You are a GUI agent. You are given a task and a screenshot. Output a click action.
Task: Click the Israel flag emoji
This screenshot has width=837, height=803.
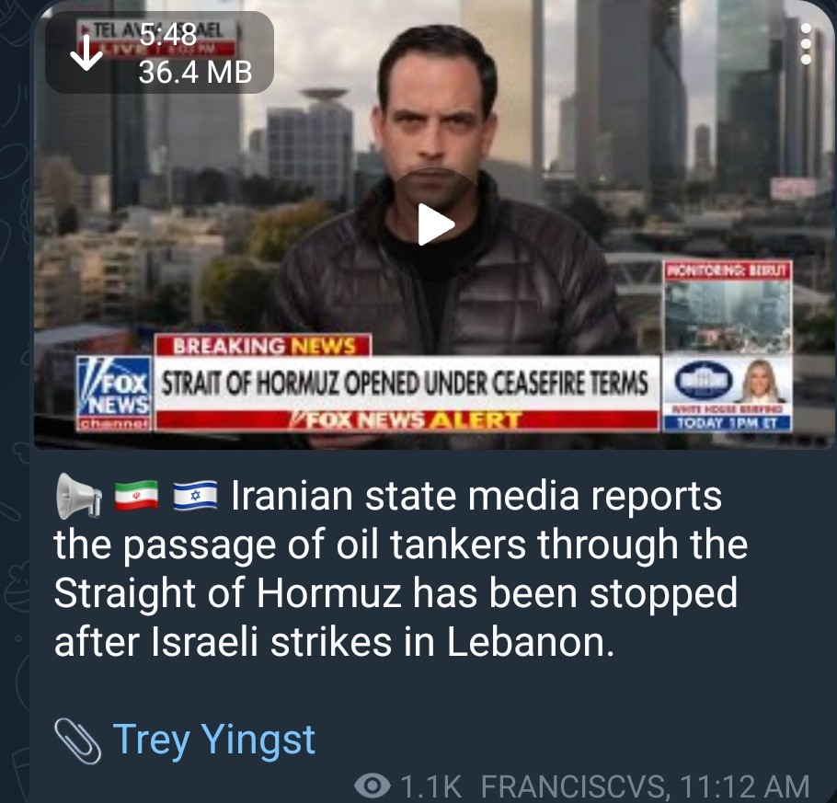coord(195,496)
